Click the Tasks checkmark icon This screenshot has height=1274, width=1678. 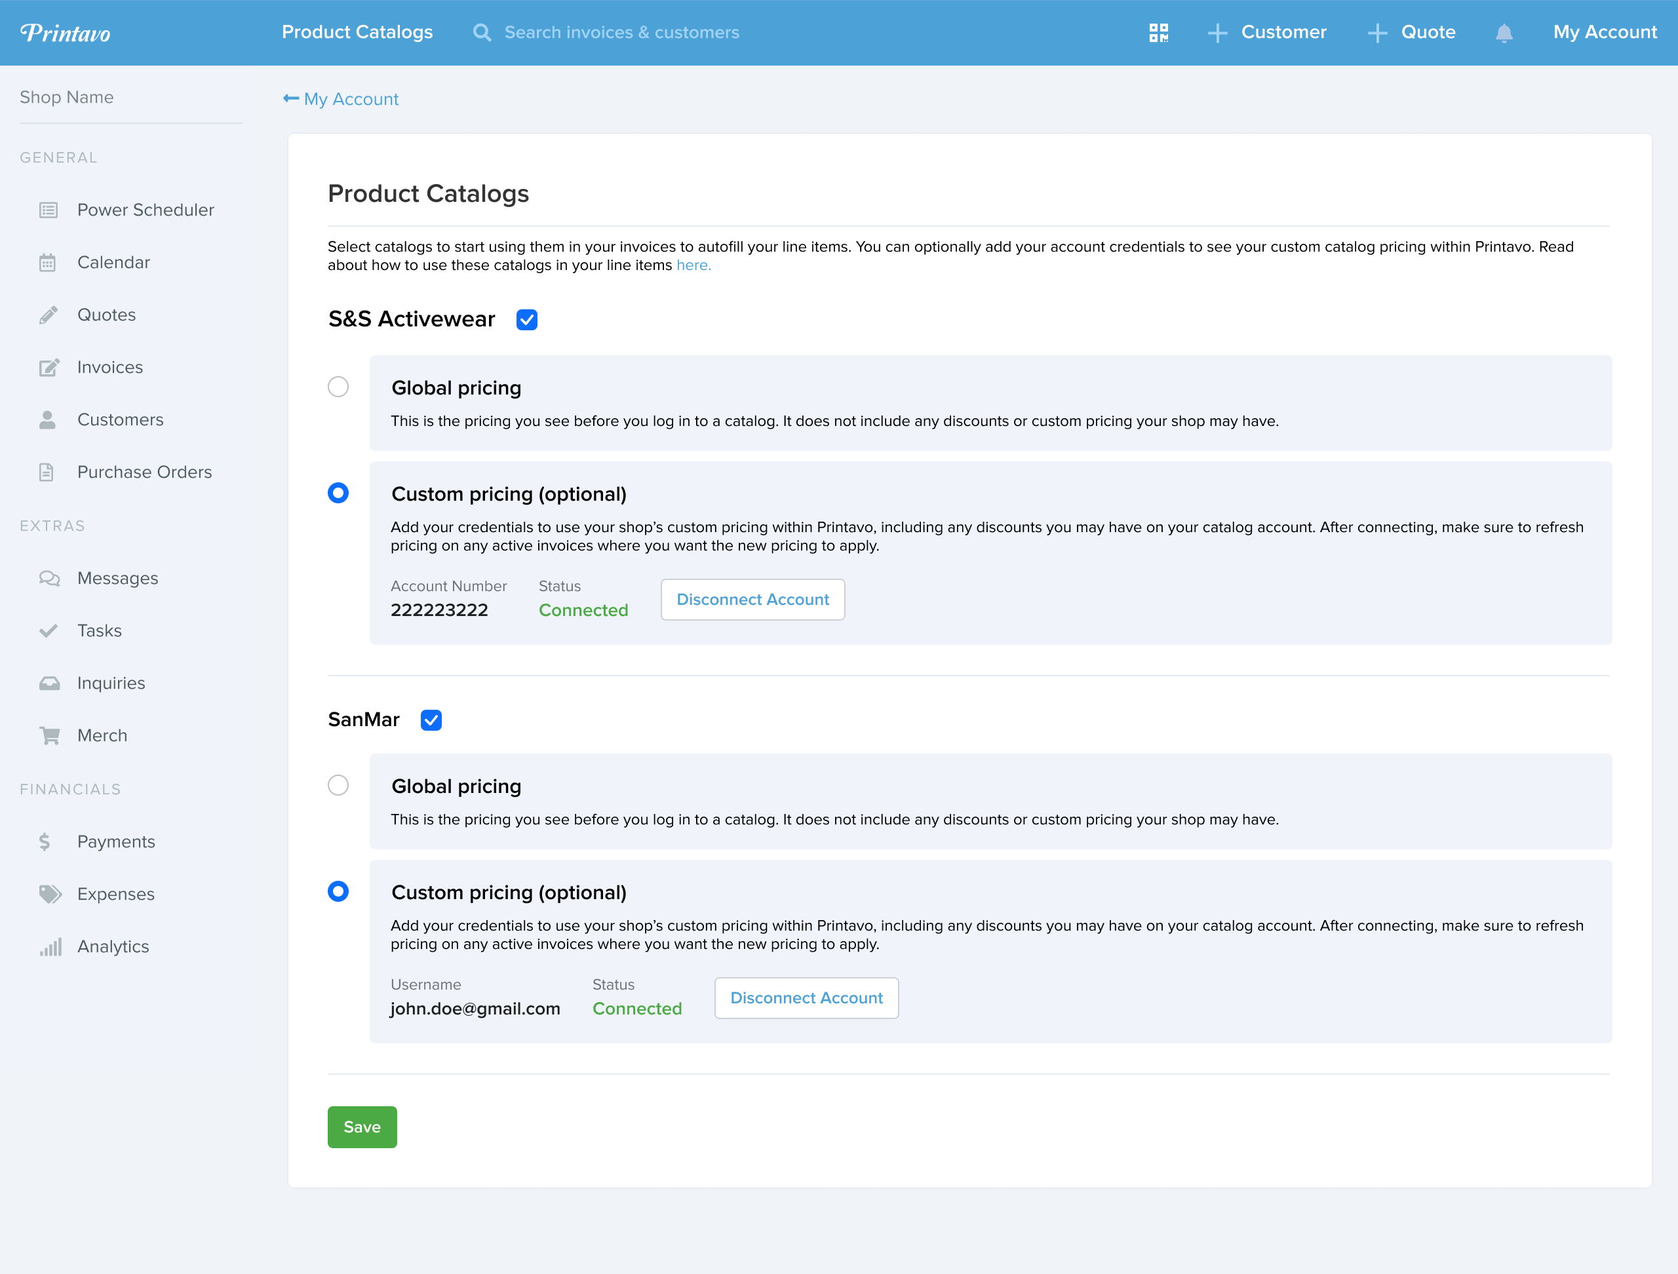click(49, 631)
